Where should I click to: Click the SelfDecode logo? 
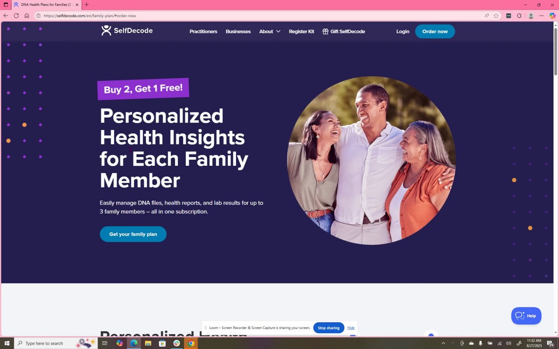coord(127,31)
